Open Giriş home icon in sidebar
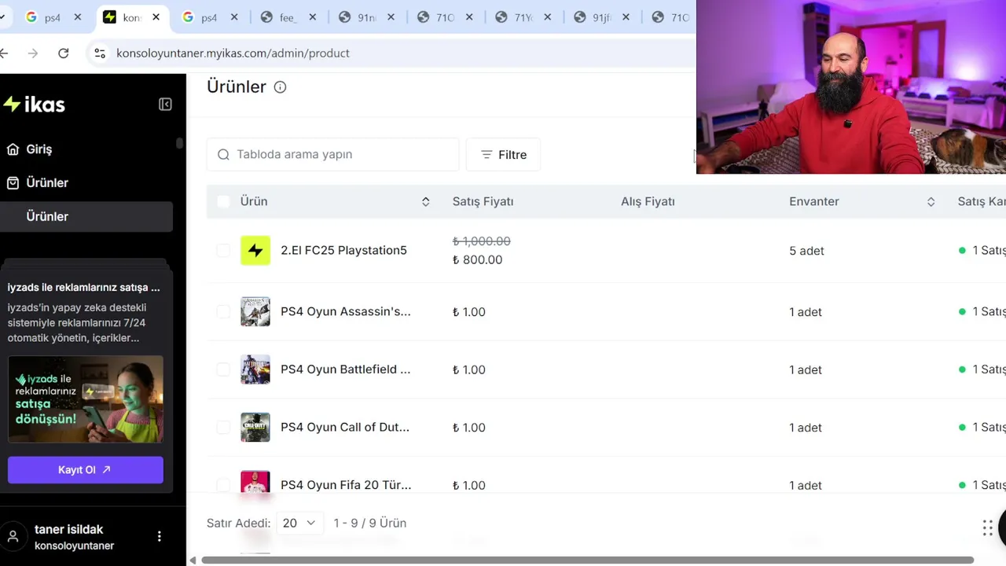 [13, 149]
